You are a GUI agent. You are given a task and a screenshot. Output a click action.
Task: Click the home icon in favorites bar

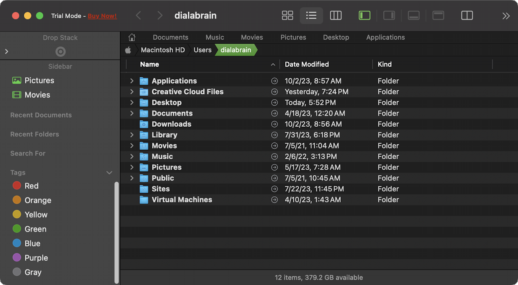tap(132, 37)
